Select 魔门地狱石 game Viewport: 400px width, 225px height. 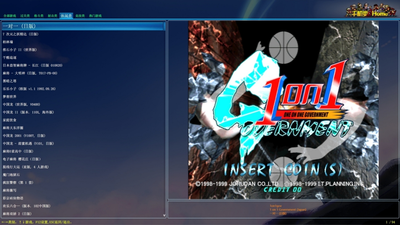11,175
